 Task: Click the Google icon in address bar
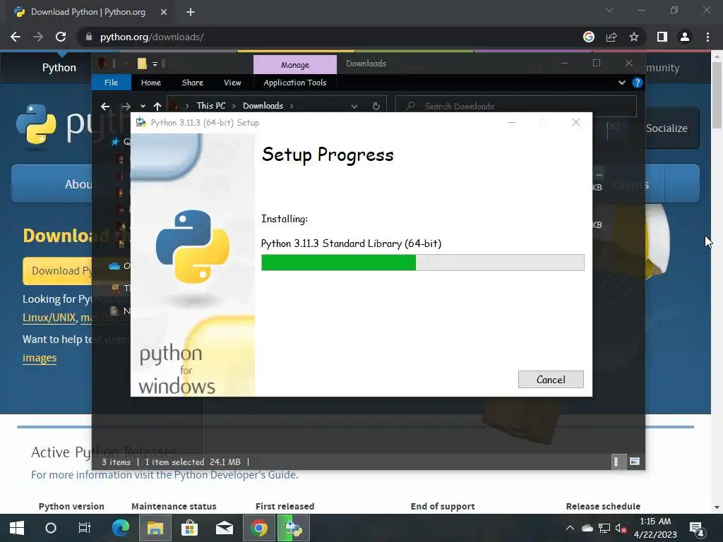point(589,37)
